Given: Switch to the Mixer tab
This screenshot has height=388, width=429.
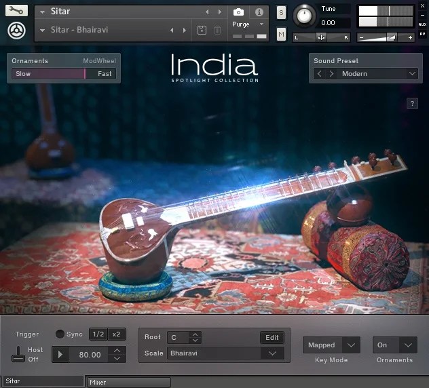Looking at the screenshot, I should [128, 383].
